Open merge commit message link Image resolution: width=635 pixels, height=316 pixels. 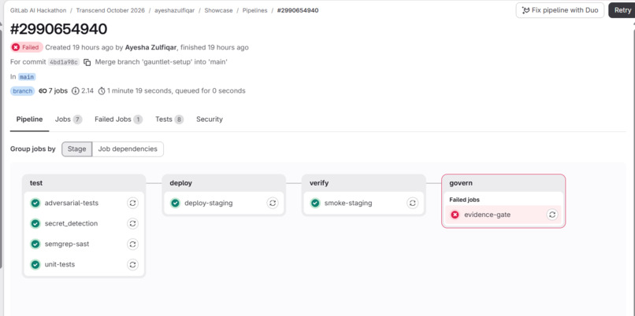click(x=162, y=62)
